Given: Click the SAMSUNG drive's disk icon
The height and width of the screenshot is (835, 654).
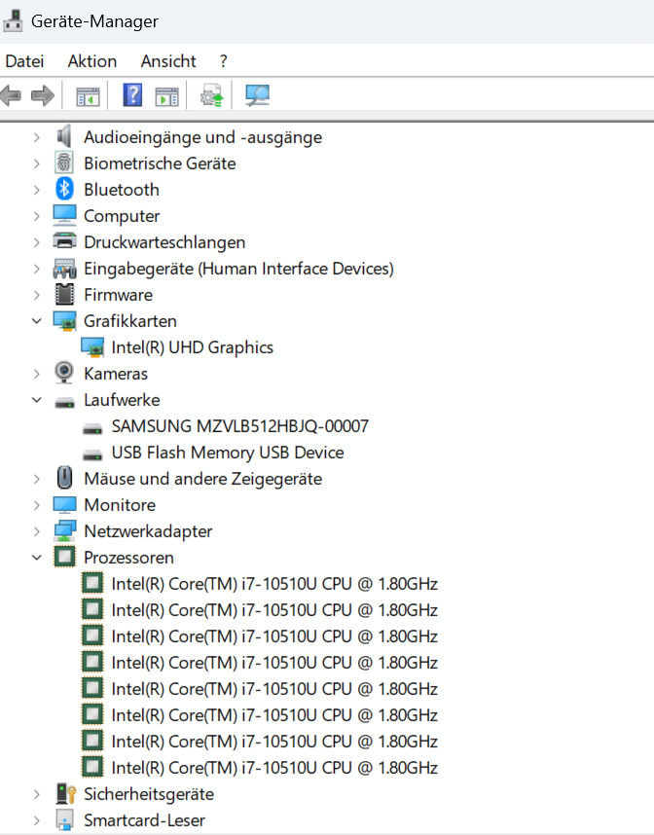Looking at the screenshot, I should [x=92, y=428].
